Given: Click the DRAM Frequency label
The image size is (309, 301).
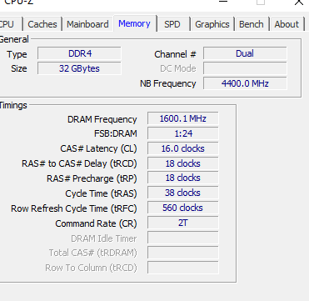Looking at the screenshot, I should pyautogui.click(x=102, y=119).
